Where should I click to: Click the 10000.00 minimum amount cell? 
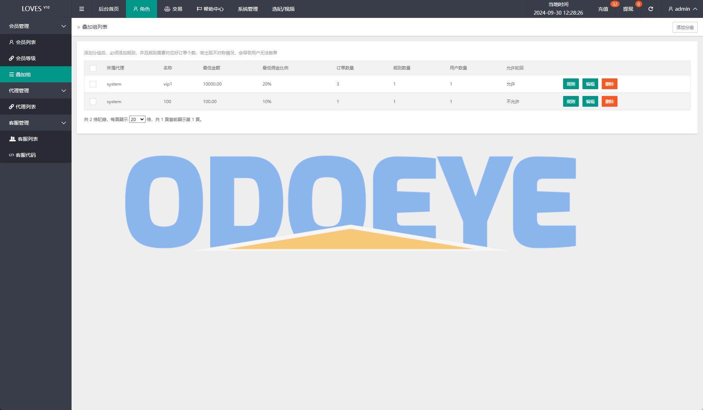pyautogui.click(x=212, y=84)
